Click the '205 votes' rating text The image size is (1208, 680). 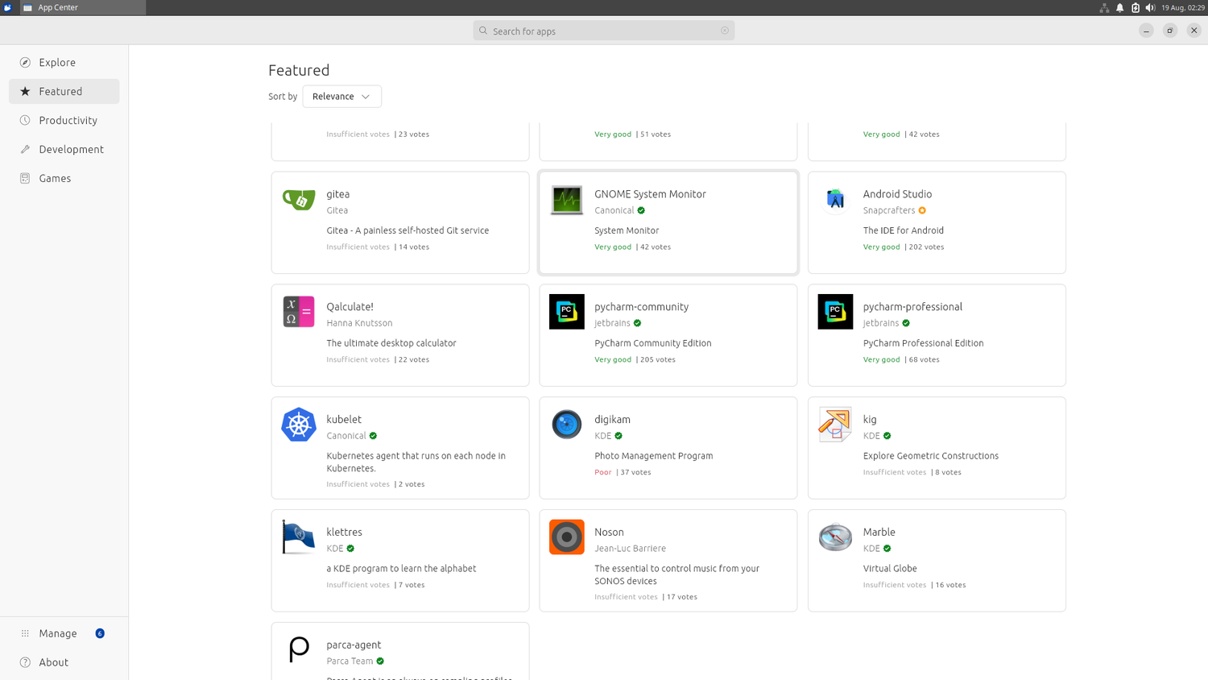click(x=658, y=359)
